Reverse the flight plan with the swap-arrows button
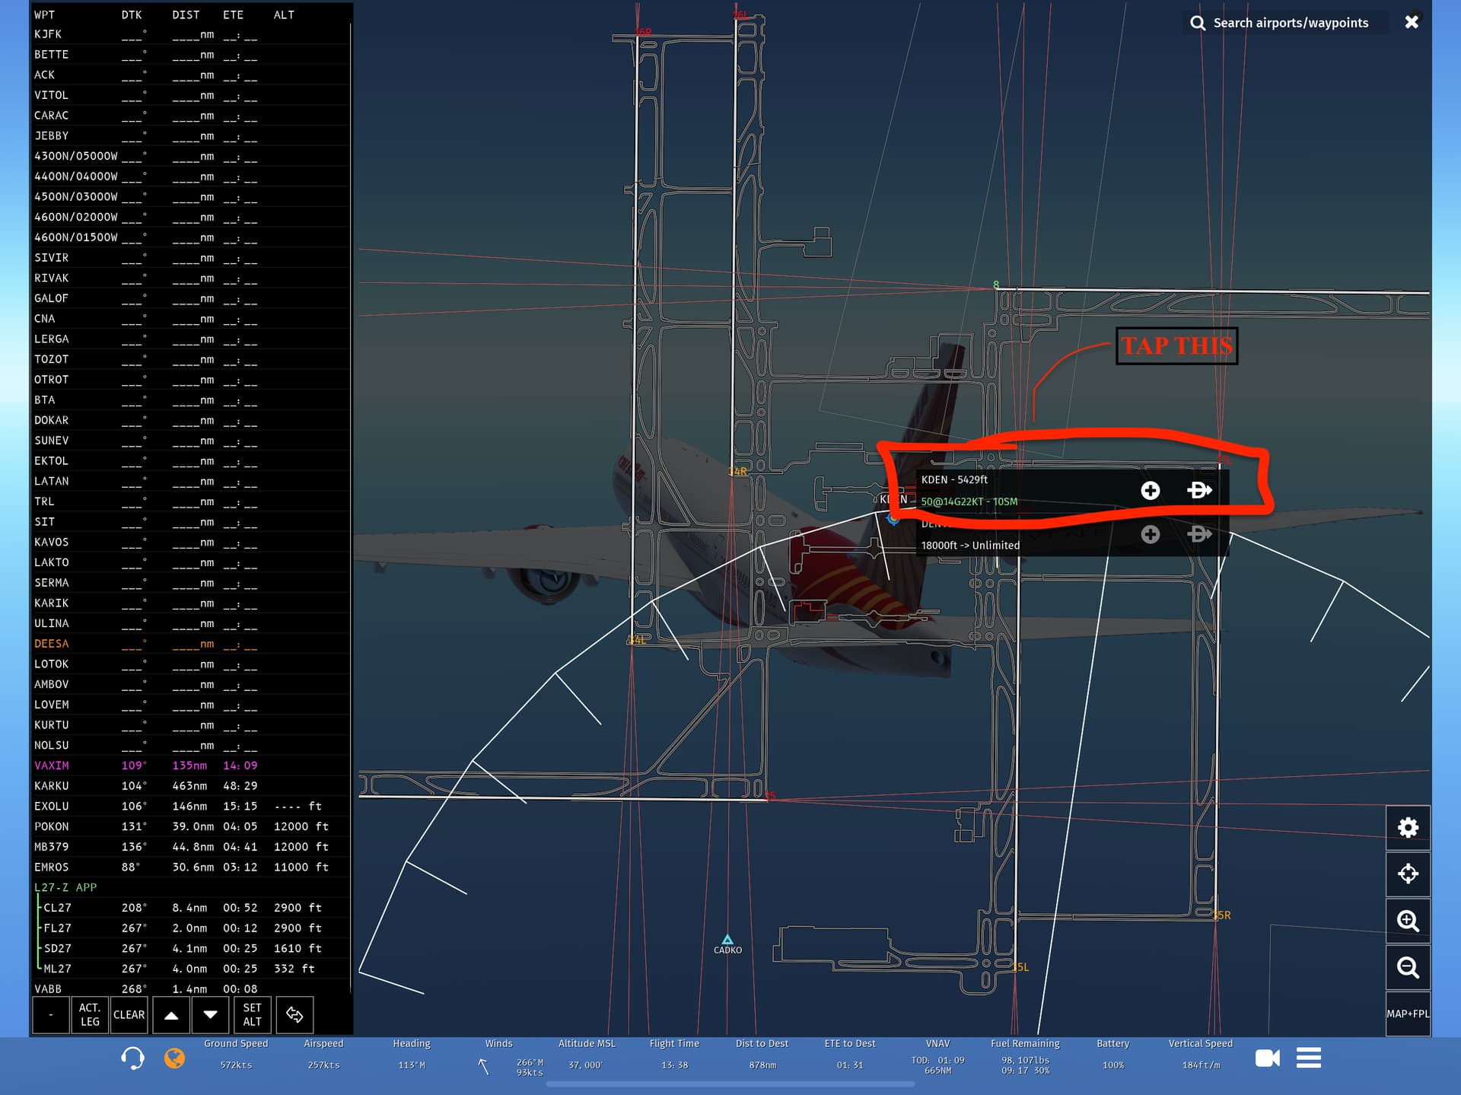Screen dimensions: 1461x1095 [x=294, y=1014]
